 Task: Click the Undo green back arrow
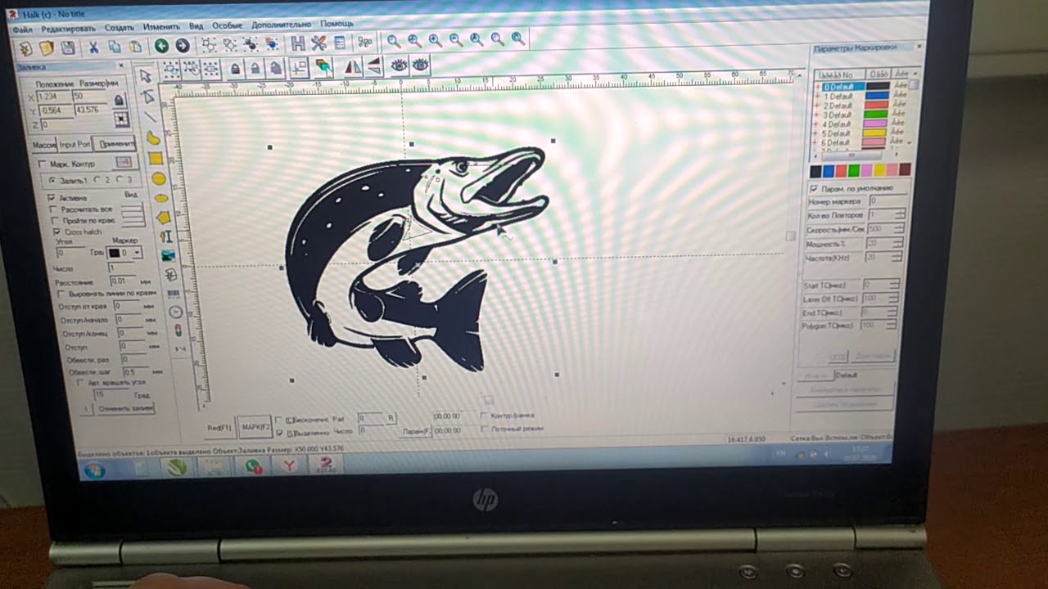[161, 46]
